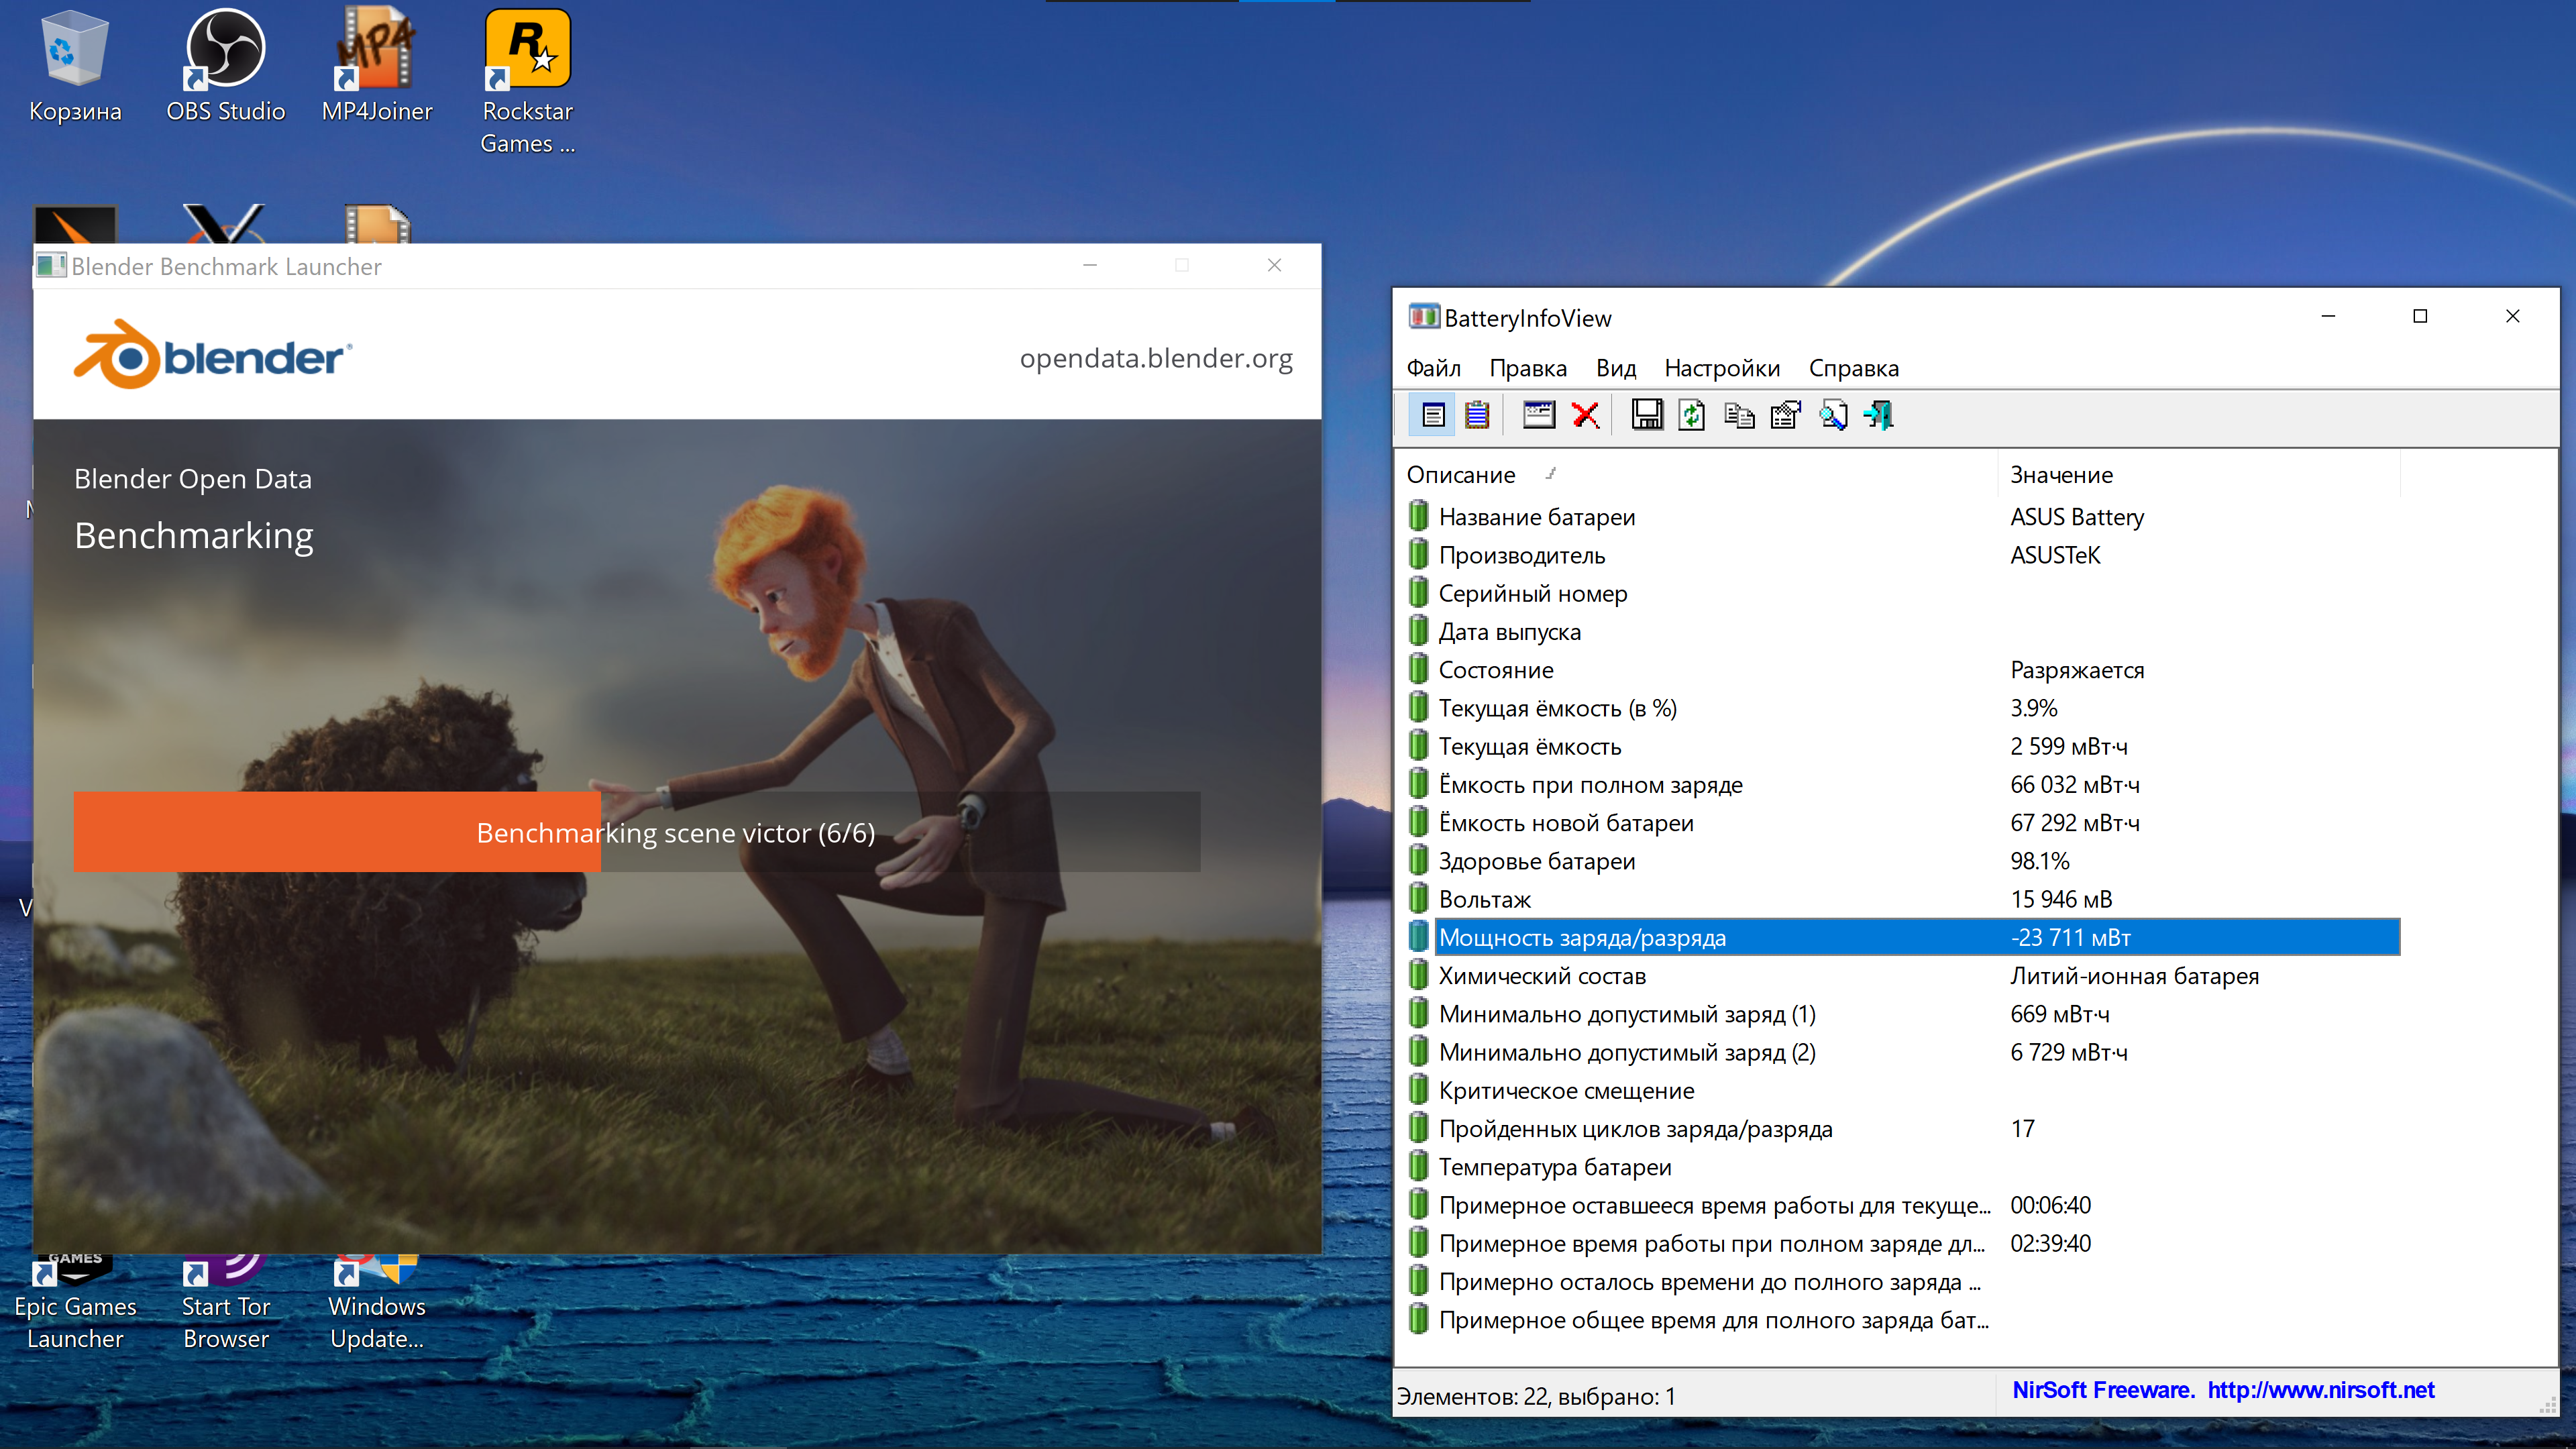Click the Элементов: 22, выбрано: 1 status text

[x=1536, y=1396]
